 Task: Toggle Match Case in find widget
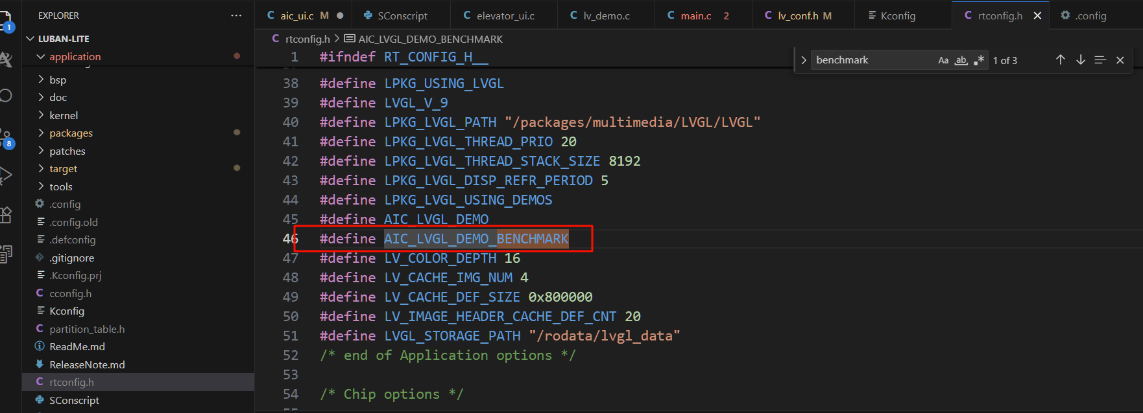pyautogui.click(x=943, y=60)
